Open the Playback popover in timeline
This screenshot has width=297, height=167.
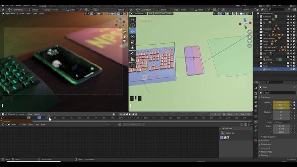tap(13, 114)
